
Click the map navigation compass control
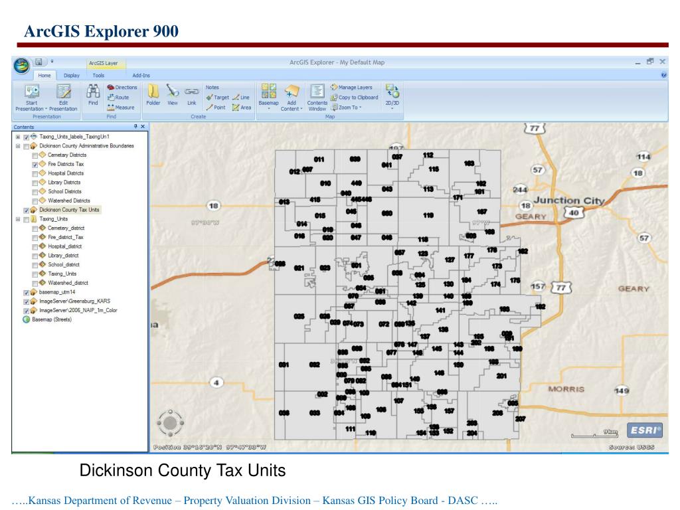pos(170,422)
